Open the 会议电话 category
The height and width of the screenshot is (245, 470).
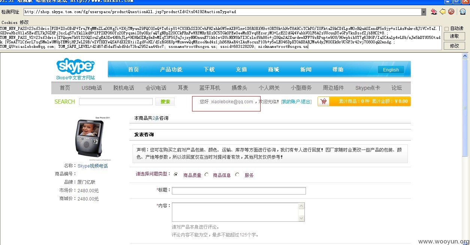click(x=156, y=88)
